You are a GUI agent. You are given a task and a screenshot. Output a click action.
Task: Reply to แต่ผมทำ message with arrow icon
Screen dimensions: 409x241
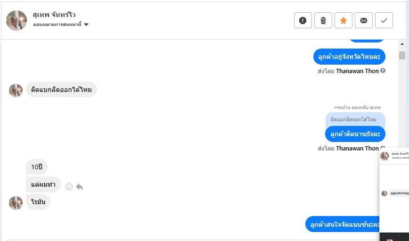(80, 187)
